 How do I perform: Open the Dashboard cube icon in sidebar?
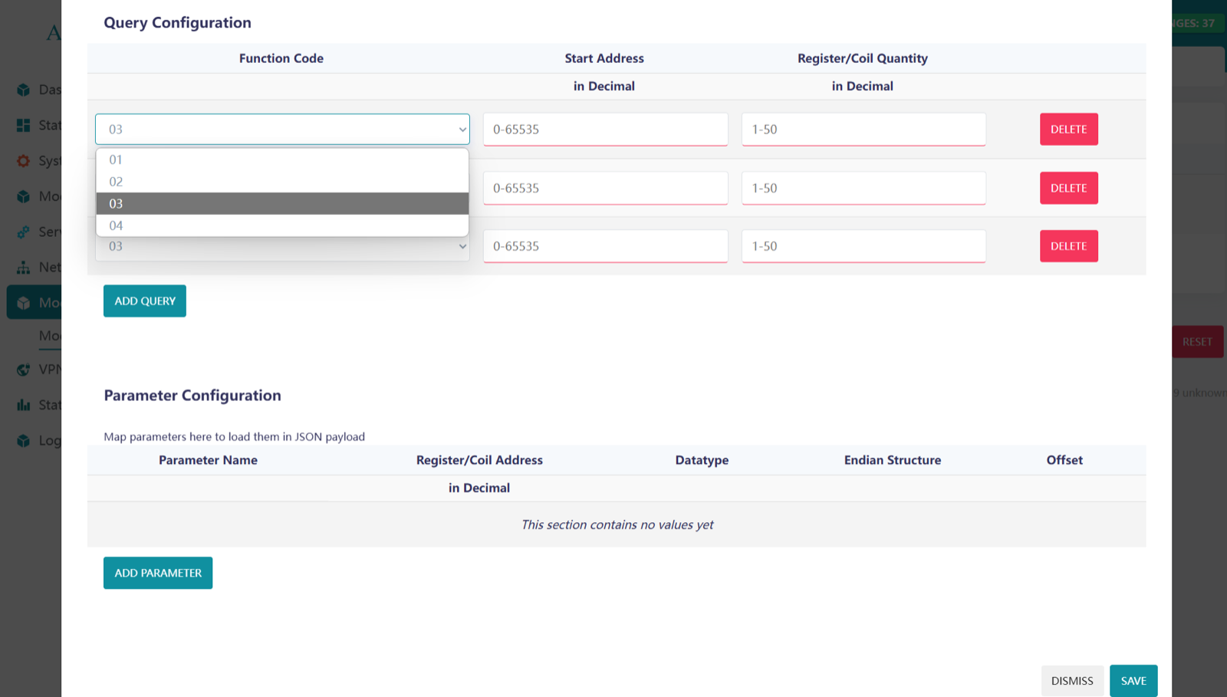[x=23, y=90]
